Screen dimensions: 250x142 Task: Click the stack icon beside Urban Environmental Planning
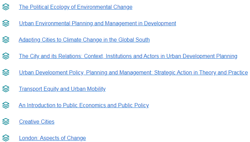pos(6,23)
